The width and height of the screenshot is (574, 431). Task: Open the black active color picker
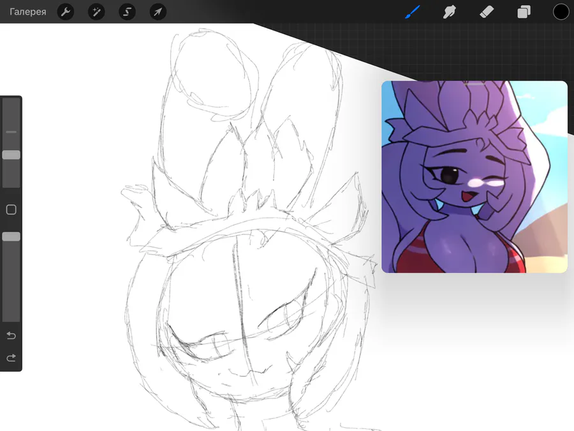pyautogui.click(x=561, y=11)
